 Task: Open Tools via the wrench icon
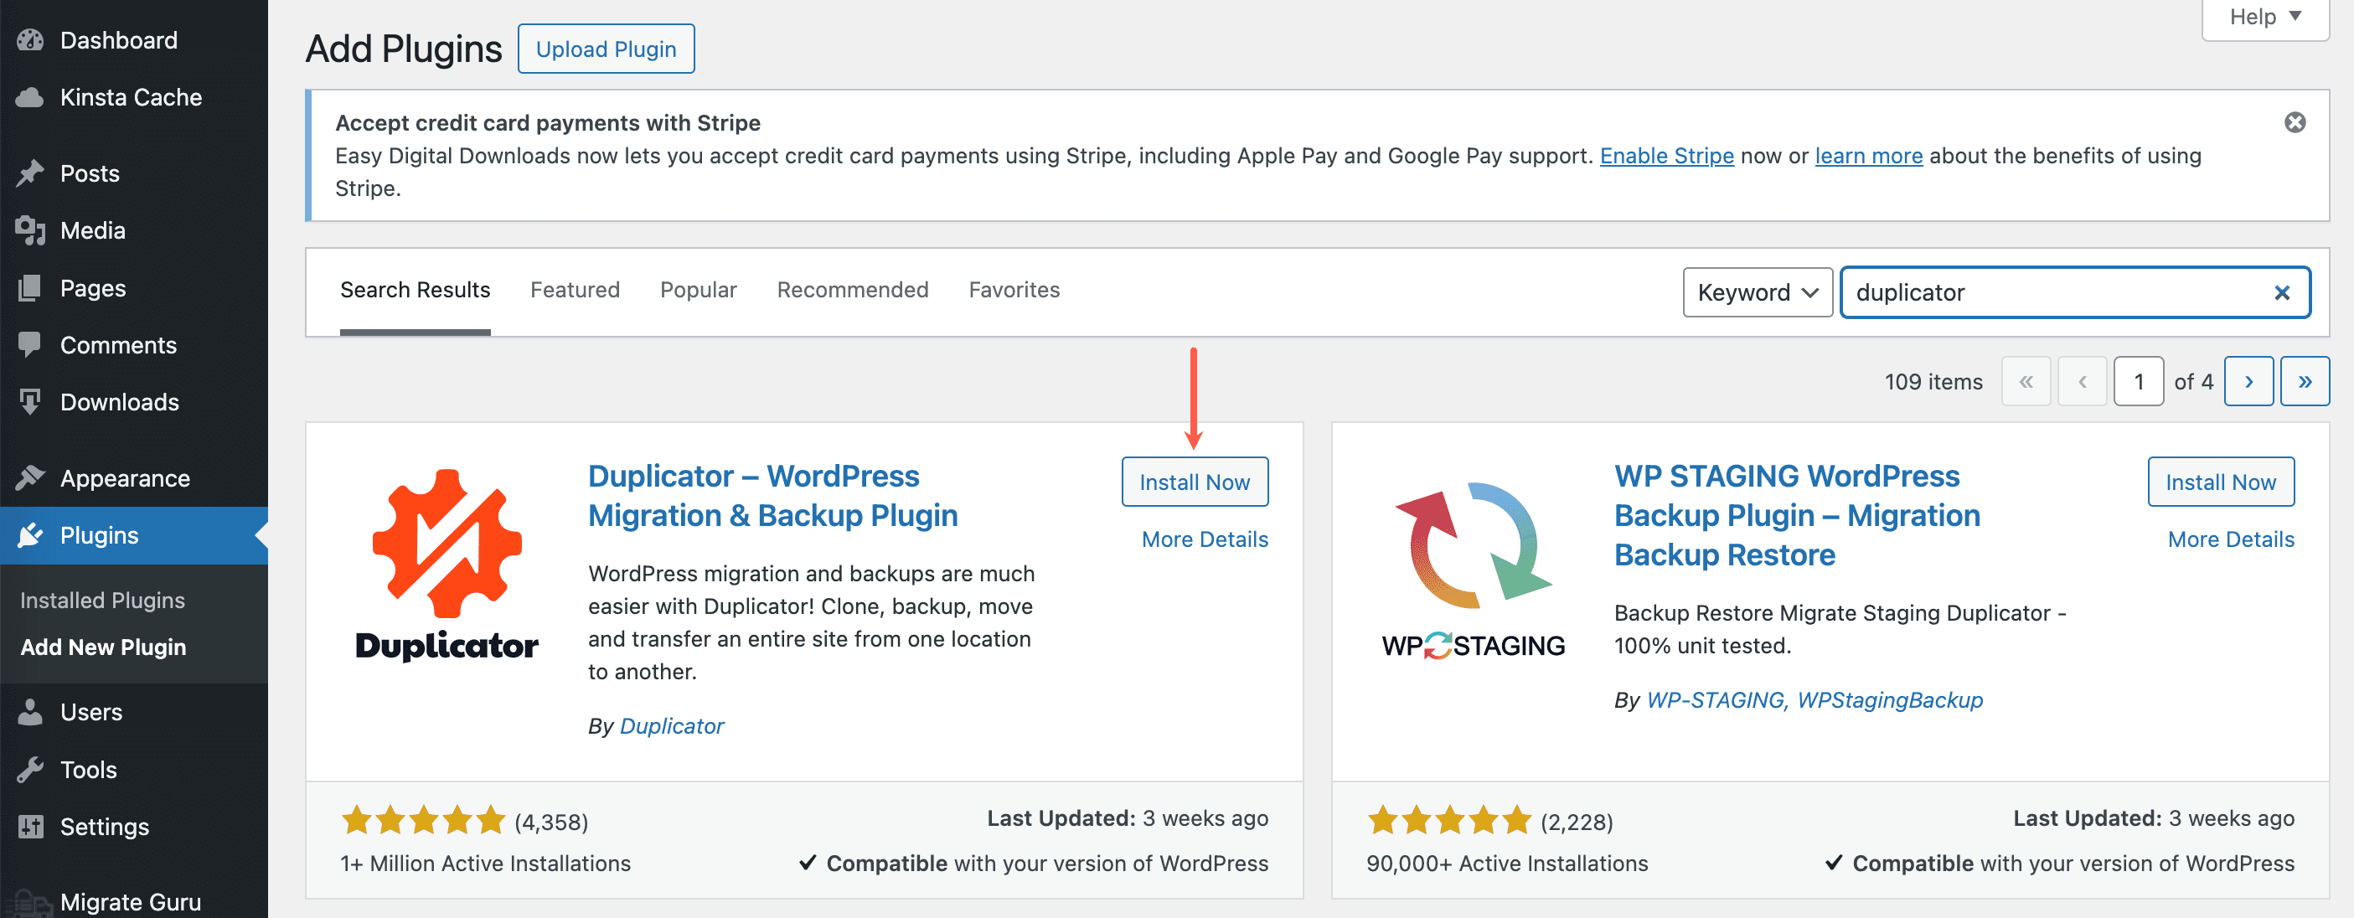(32, 769)
